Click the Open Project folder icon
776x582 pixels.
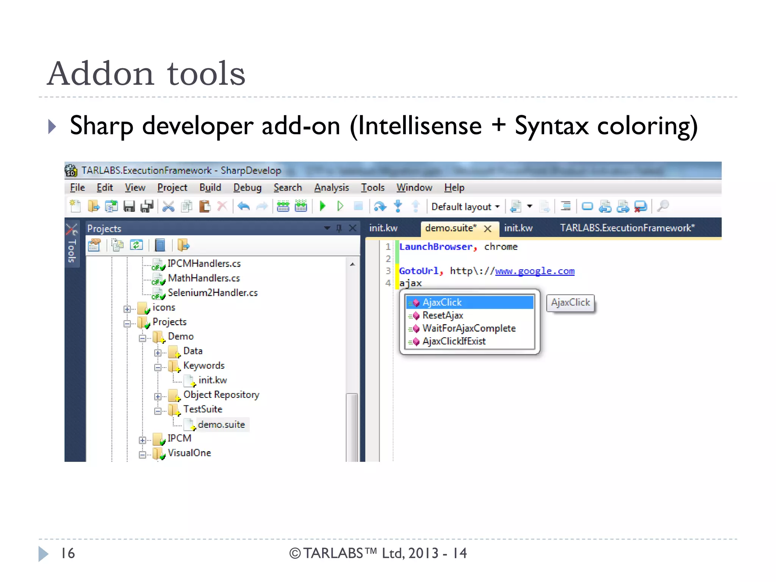tap(93, 206)
